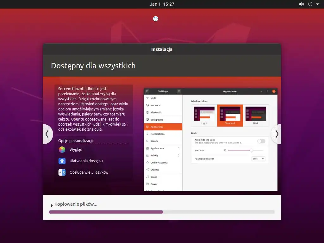Viewport: 324px width, 243px height.
Task: Click the Dostępny dla wszystkich title
Action: coord(93,66)
